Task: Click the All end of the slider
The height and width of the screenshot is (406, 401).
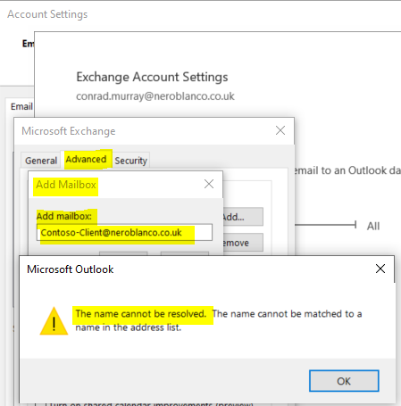Action: pos(373,226)
